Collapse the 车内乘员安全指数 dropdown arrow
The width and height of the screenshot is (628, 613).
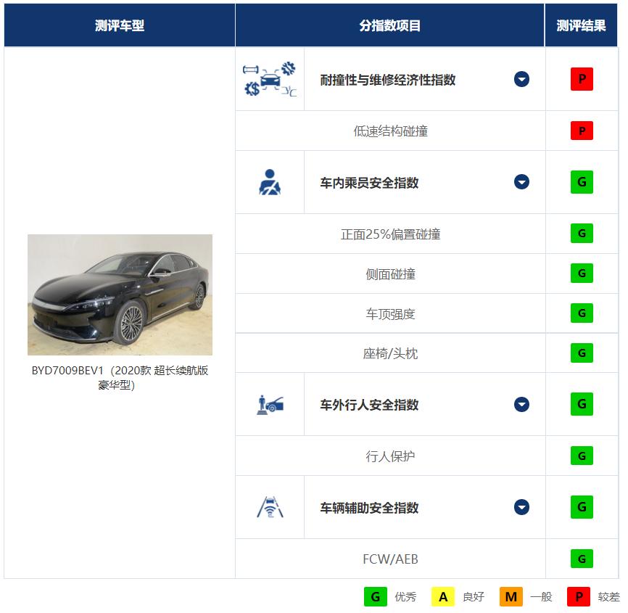coord(521,182)
